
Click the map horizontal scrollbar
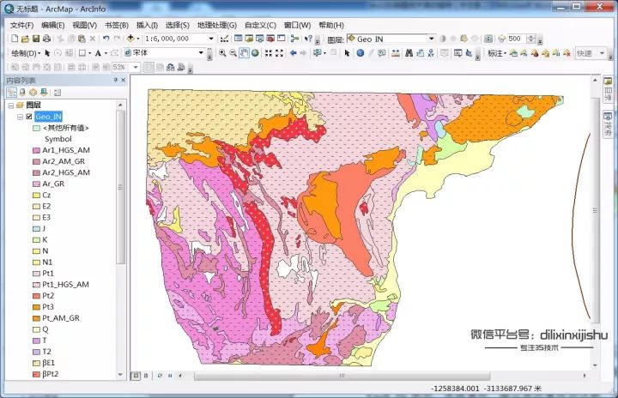coord(342,376)
